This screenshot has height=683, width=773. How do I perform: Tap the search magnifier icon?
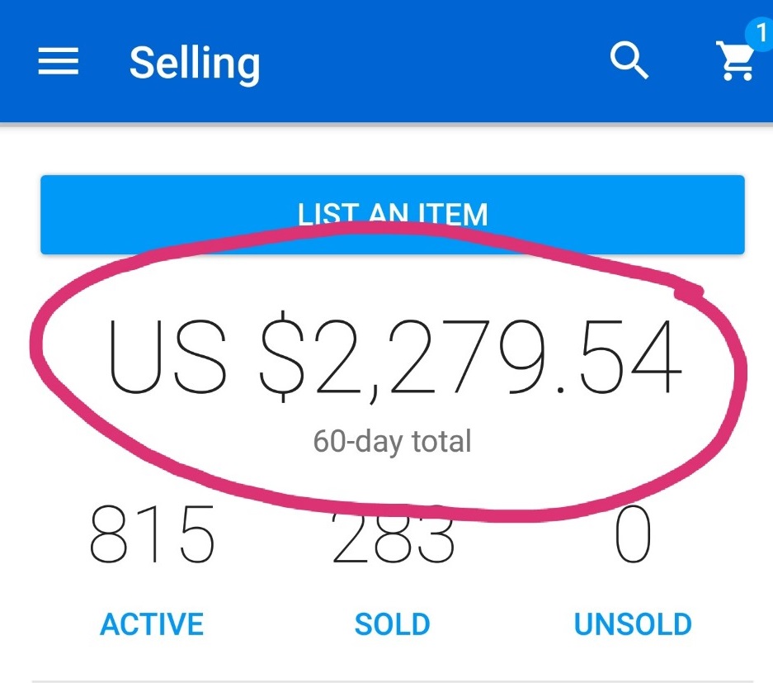[629, 61]
